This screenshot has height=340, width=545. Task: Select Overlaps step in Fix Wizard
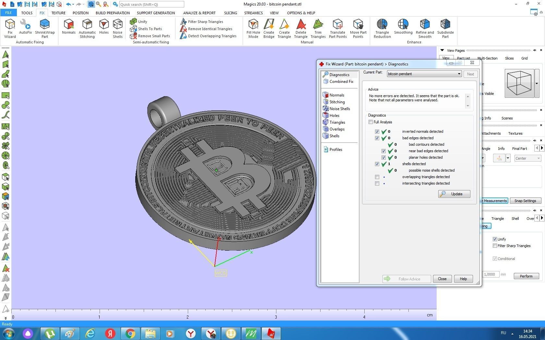[x=334, y=129]
